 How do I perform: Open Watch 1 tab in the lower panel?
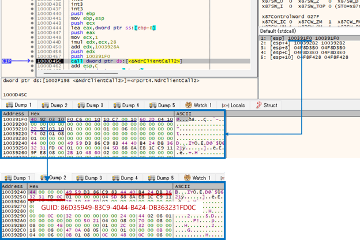(198, 178)
